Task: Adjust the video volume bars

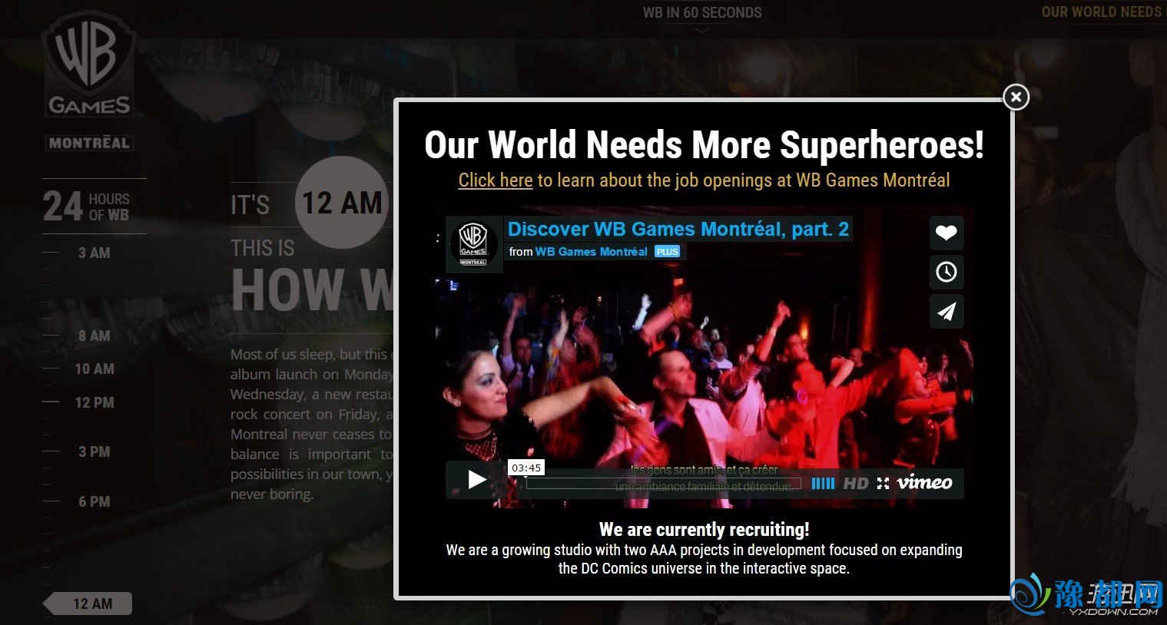Action: pos(823,483)
